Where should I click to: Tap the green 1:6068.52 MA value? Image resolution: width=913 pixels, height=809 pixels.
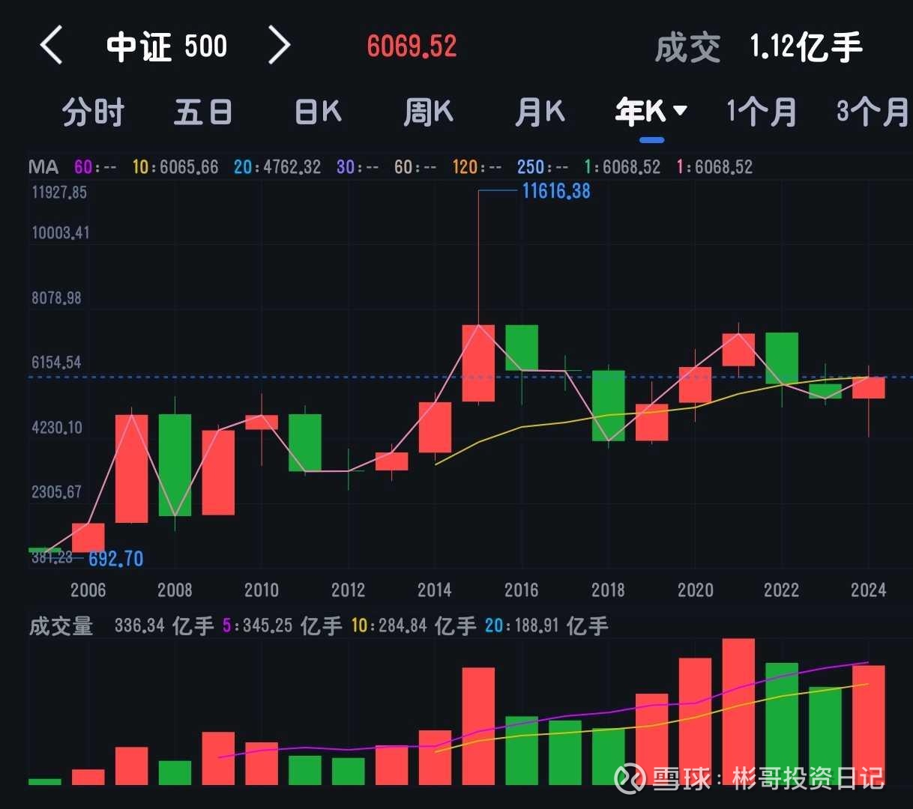[x=622, y=166]
